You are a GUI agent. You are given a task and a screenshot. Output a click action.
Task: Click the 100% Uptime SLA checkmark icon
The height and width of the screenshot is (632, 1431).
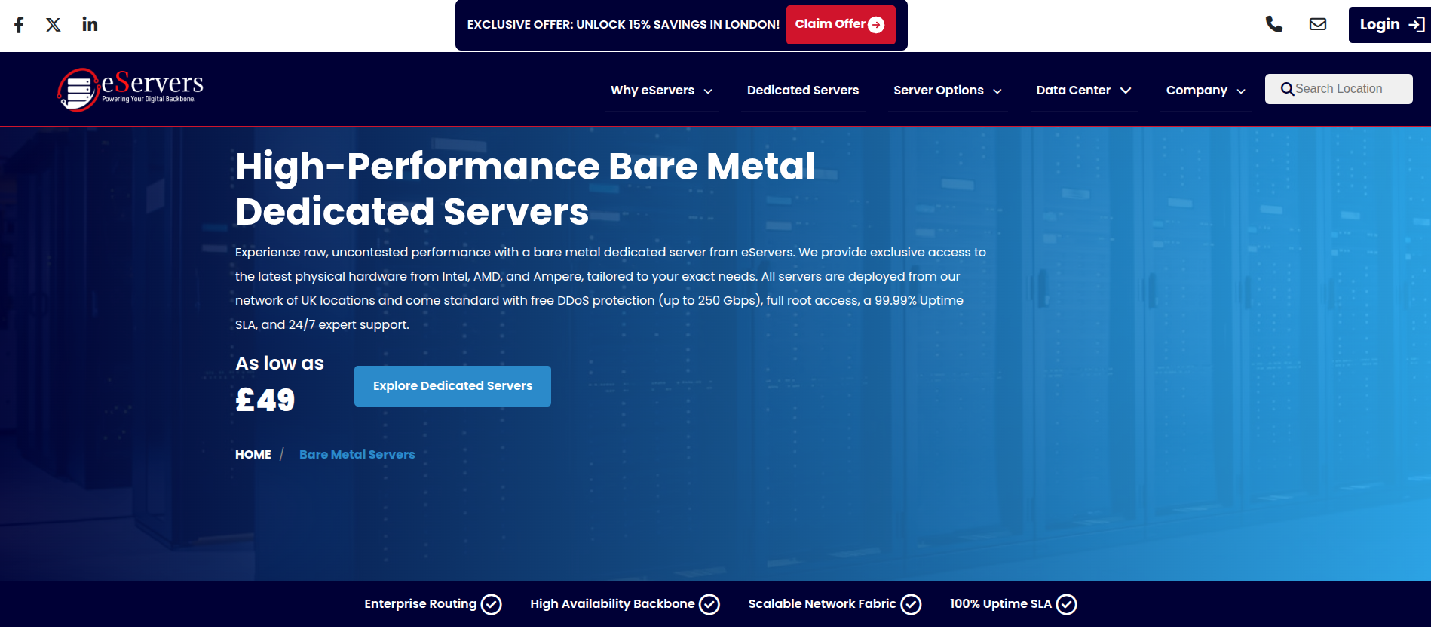tap(1066, 605)
